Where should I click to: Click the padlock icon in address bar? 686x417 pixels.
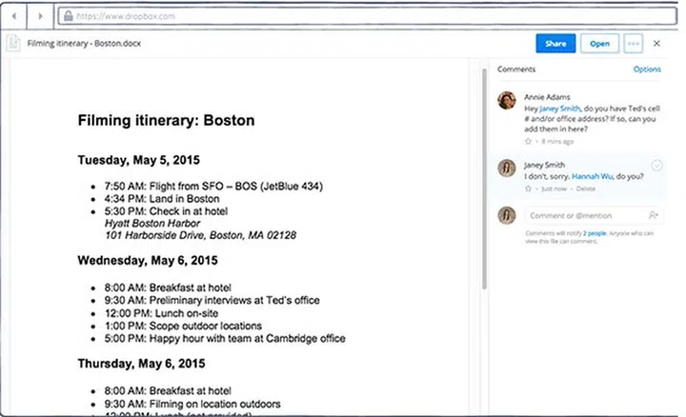68,16
